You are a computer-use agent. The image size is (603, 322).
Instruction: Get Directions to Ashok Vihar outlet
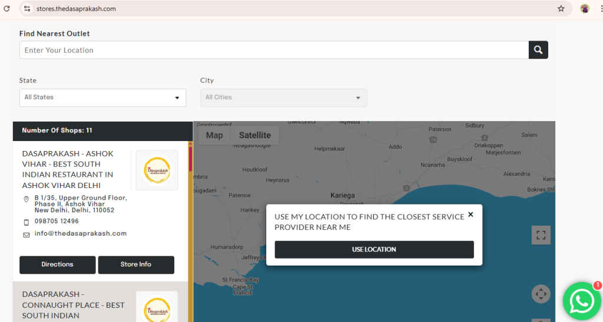(57, 264)
